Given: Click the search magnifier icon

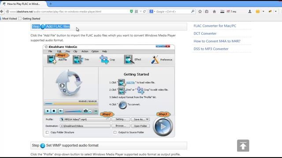Looking at the screenshot, I should click(x=193, y=11).
